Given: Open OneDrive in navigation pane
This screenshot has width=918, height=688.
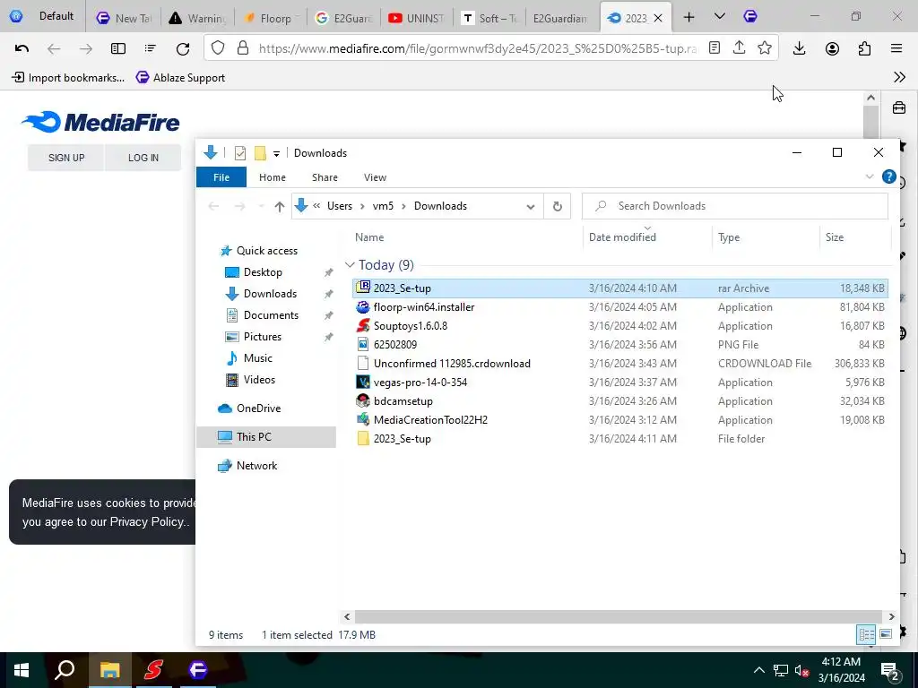Looking at the screenshot, I should tap(249, 408).
